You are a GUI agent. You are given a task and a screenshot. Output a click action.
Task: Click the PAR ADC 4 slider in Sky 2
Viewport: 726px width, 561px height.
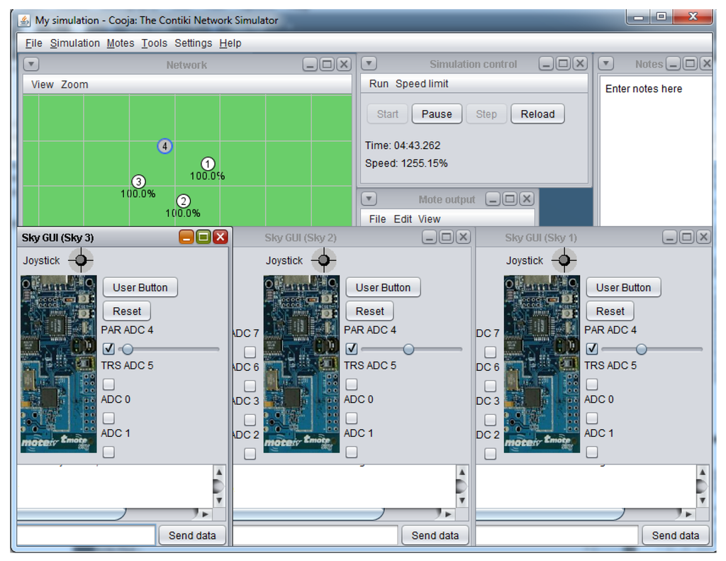(409, 349)
